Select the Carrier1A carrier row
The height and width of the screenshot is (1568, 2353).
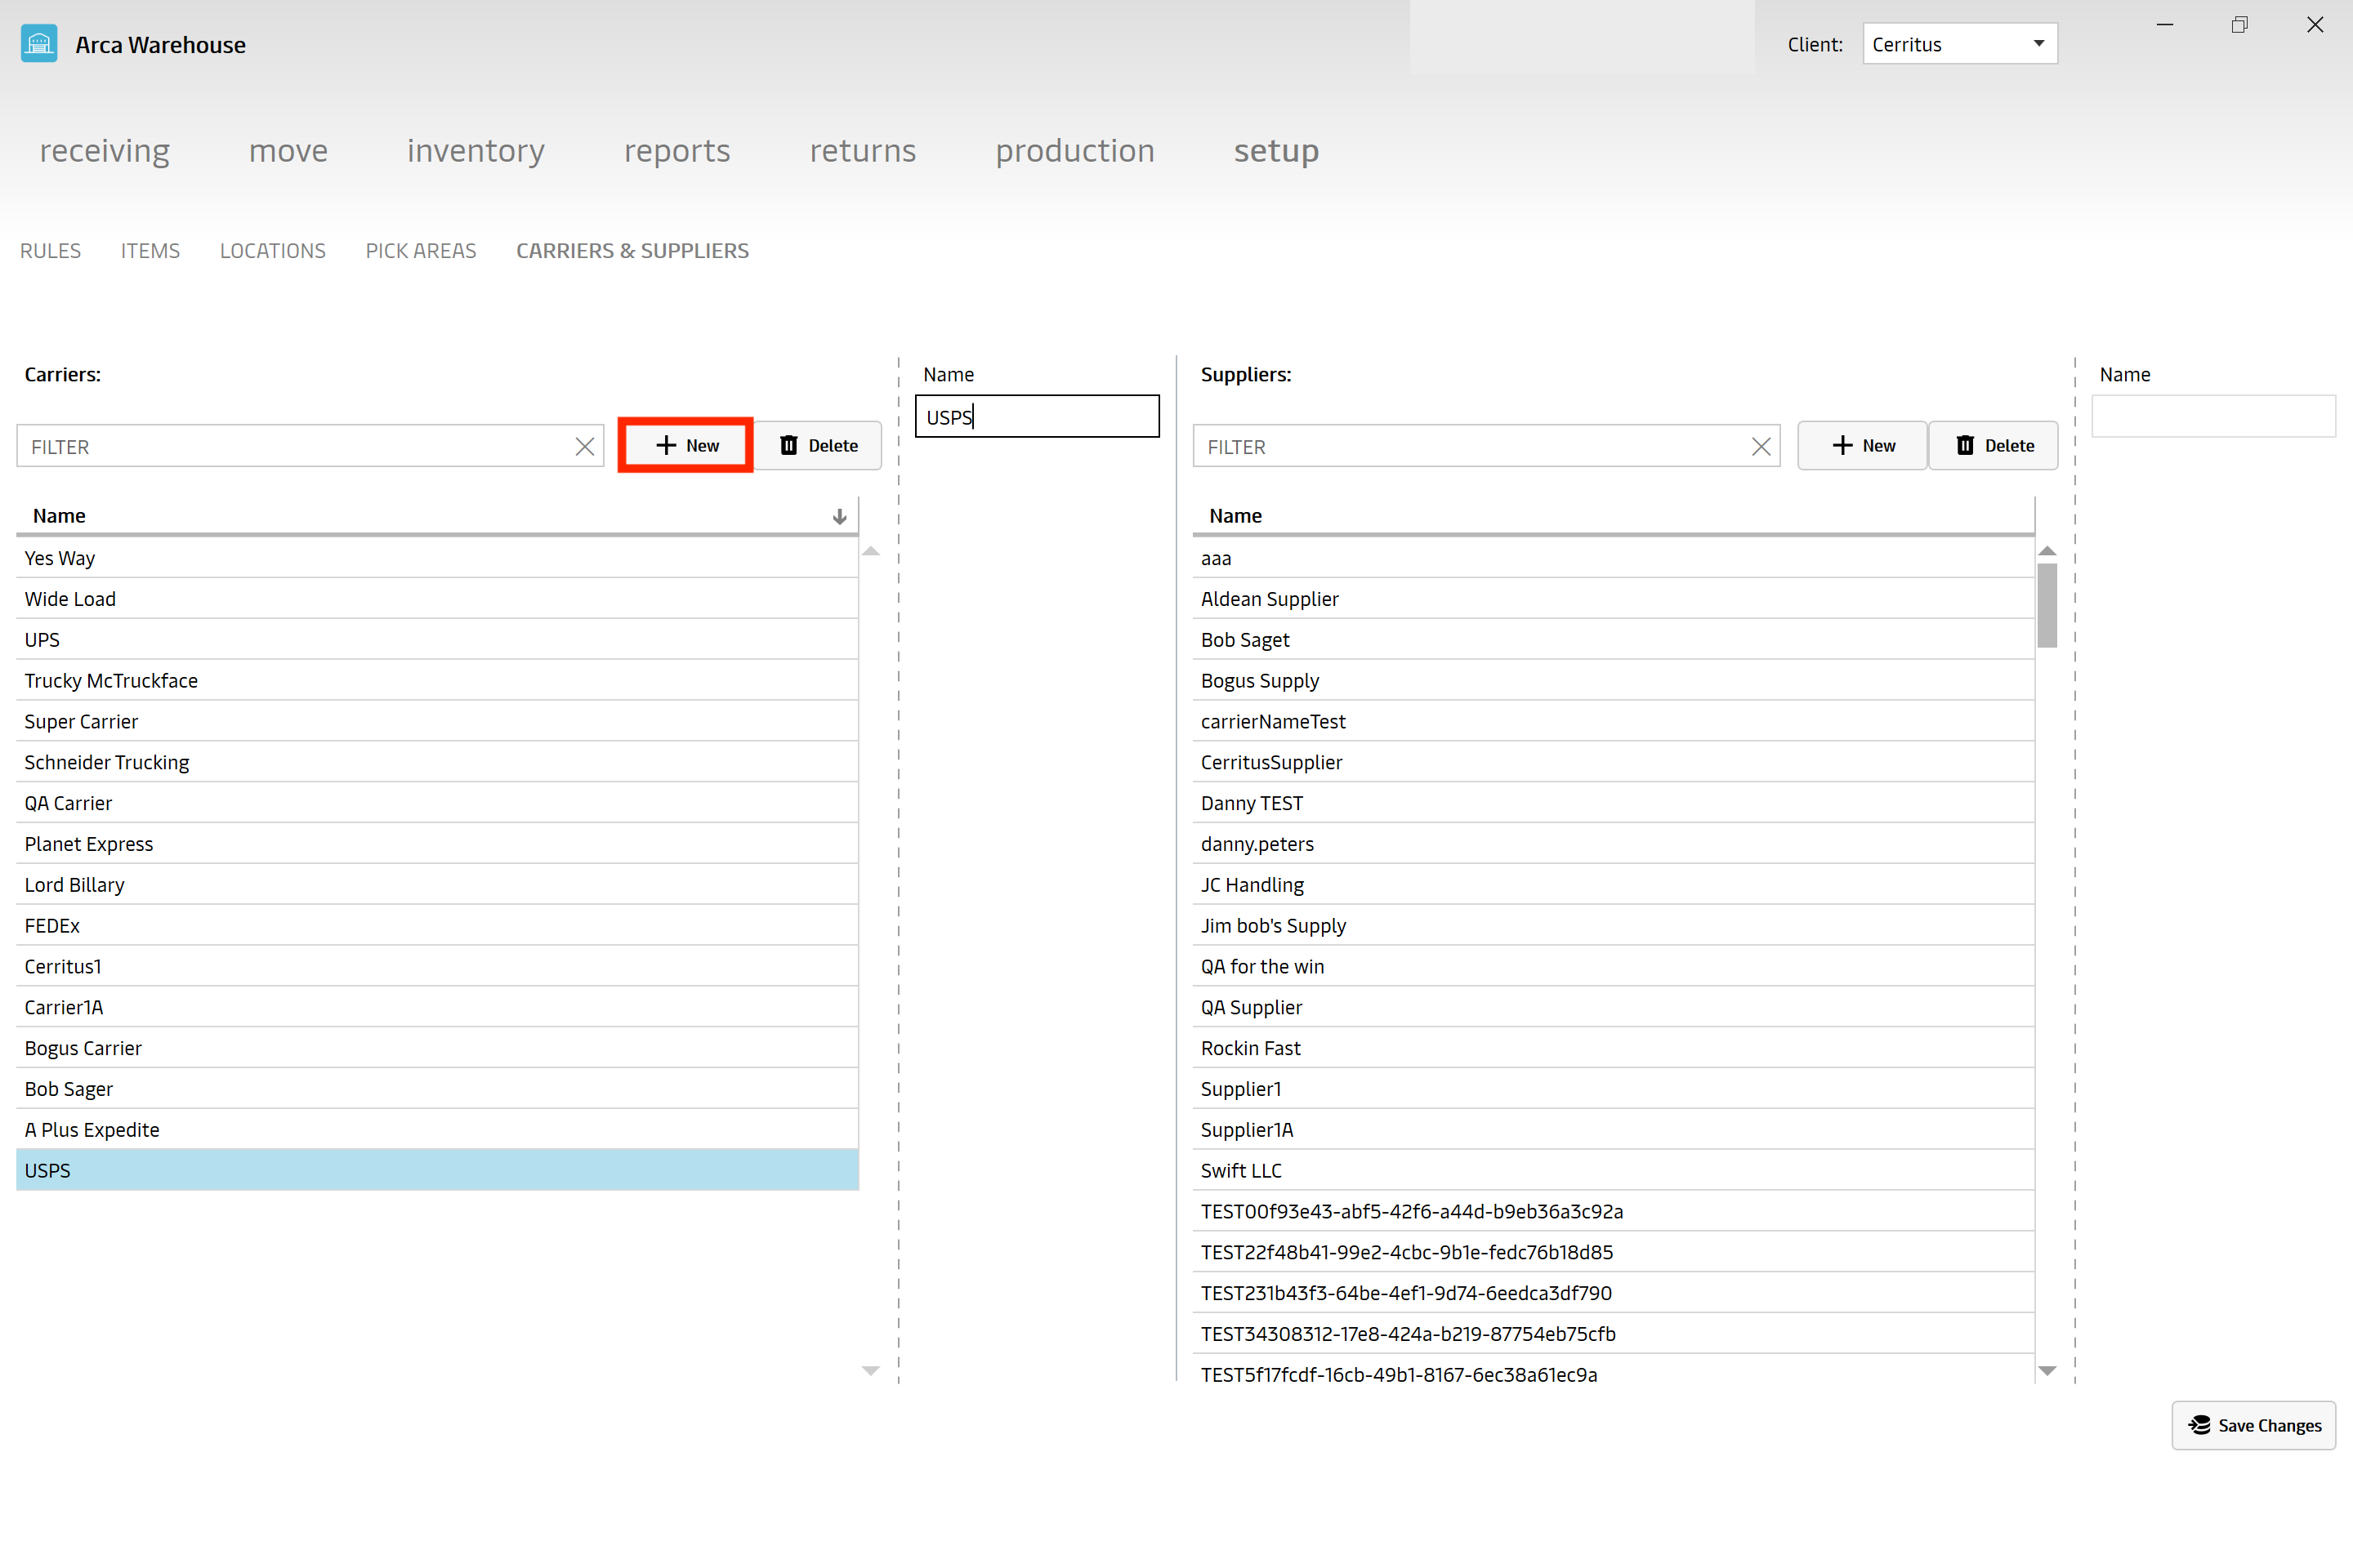(437, 1007)
